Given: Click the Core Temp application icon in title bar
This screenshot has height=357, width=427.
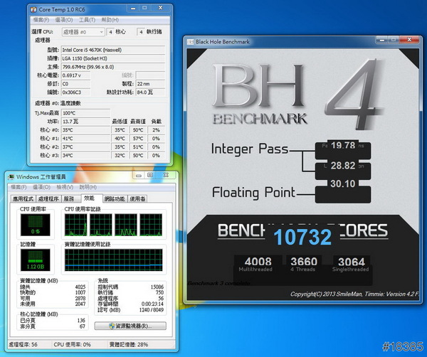Looking at the screenshot, I should [x=33, y=9].
